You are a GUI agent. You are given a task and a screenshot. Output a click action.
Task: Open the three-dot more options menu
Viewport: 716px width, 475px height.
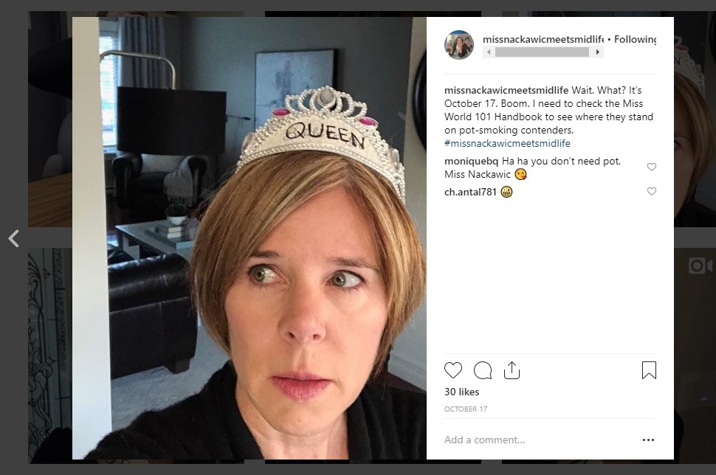point(648,440)
